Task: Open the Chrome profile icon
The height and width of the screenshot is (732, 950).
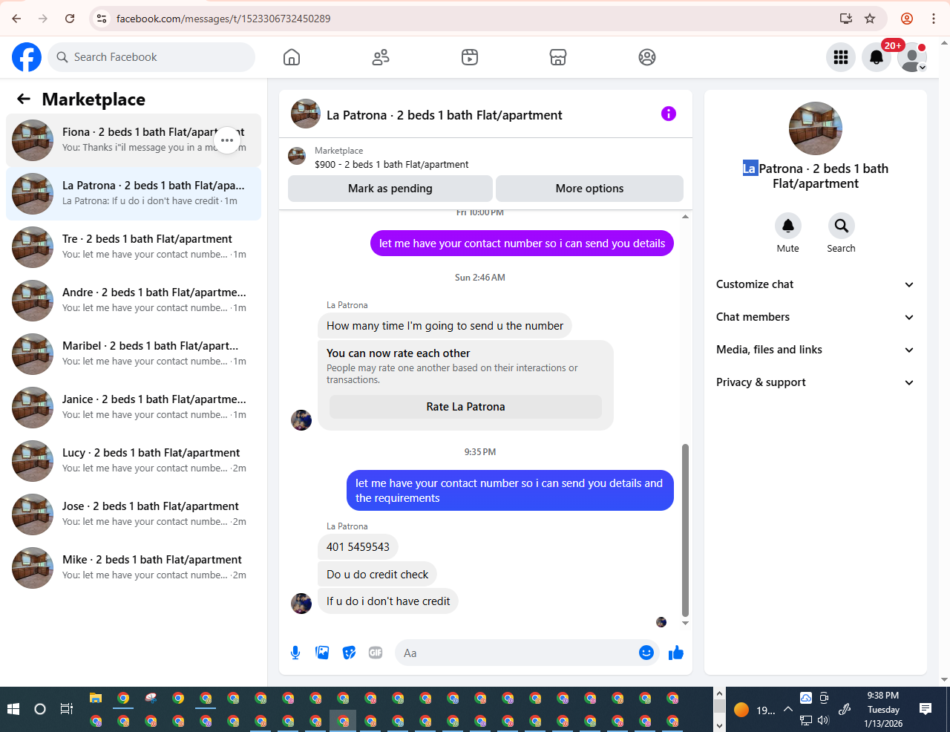Action: coord(907,19)
